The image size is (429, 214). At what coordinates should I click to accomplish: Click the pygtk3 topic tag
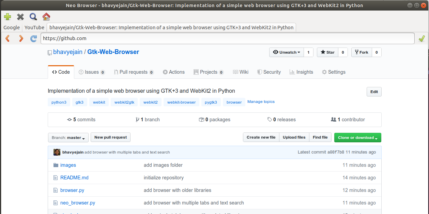pyautogui.click(x=211, y=102)
